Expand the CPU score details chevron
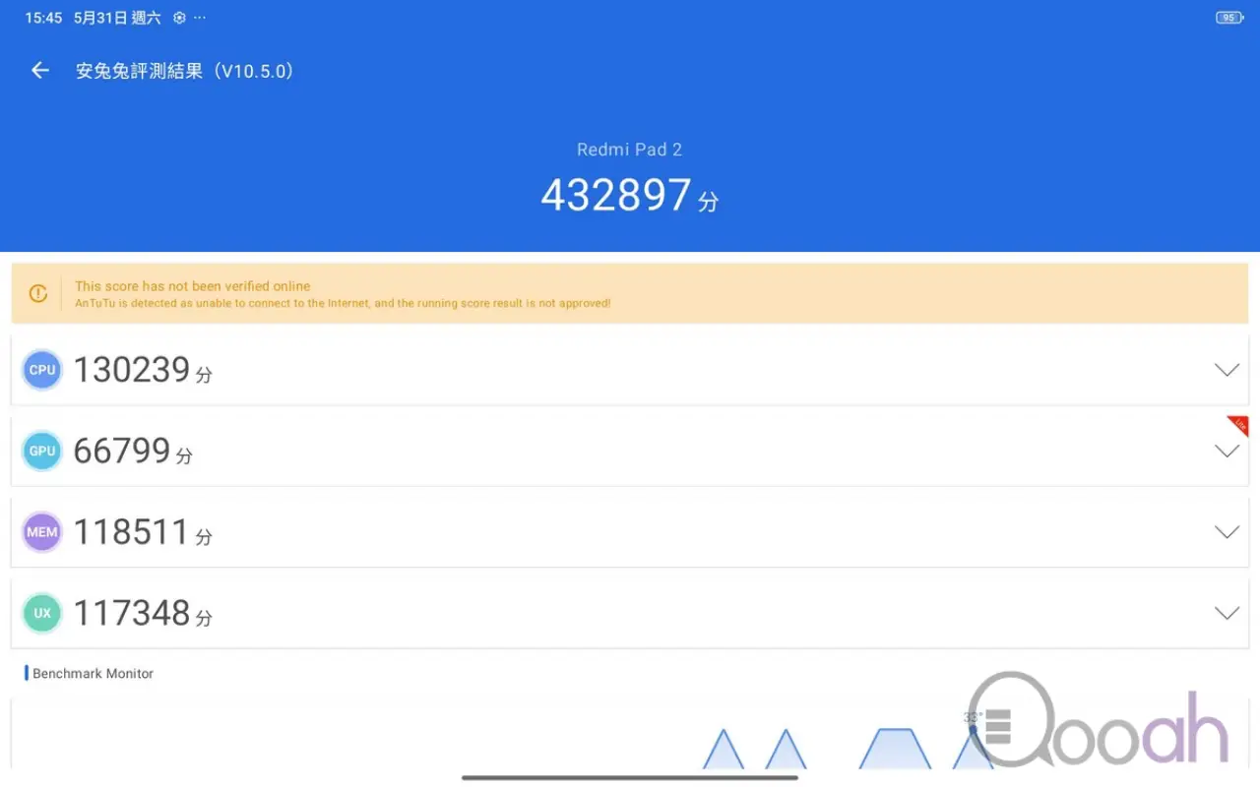The height and width of the screenshot is (787, 1260). (1227, 370)
